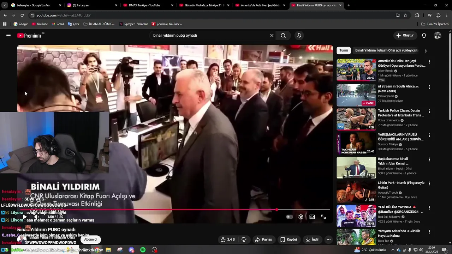Screen dimensions: 452x254
Task: Open Tüm Yer İşaretleri folder
Action: click(435, 24)
